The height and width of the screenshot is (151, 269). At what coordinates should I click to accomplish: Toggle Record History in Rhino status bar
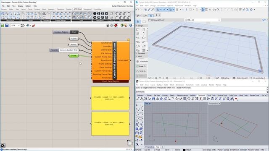[253, 150]
